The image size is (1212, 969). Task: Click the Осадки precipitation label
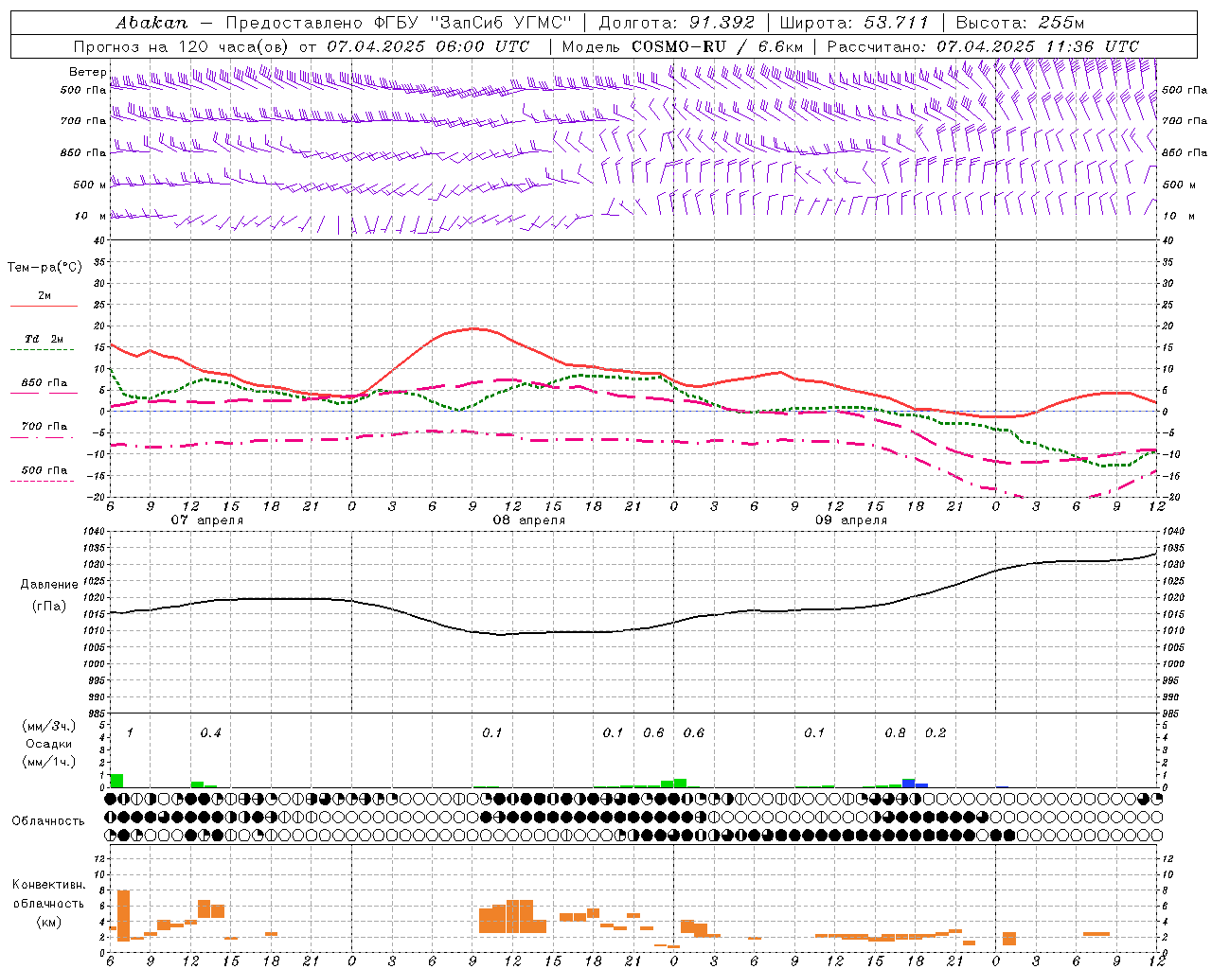pos(49,744)
